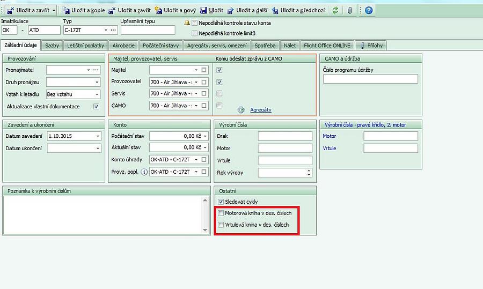Uncheck the Sledovat cykly checkbox
Viewport: 483px width, 289px height.
(221, 202)
